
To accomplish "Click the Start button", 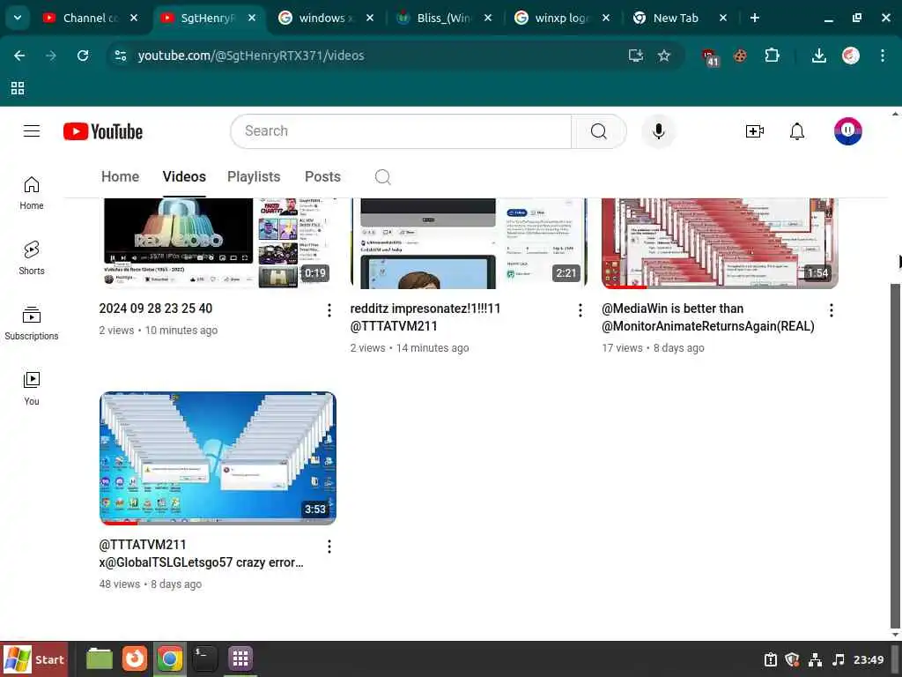I will pyautogui.click(x=34, y=659).
